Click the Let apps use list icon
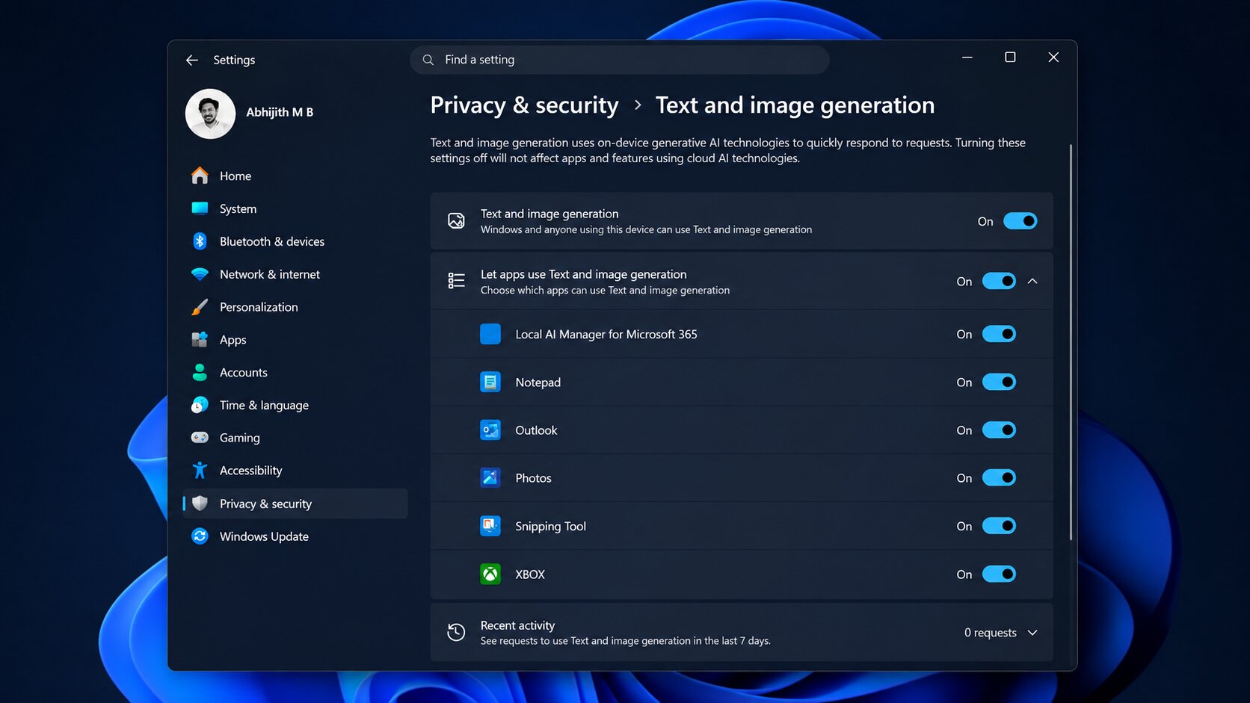Viewport: 1250px width, 703px height. pos(456,281)
